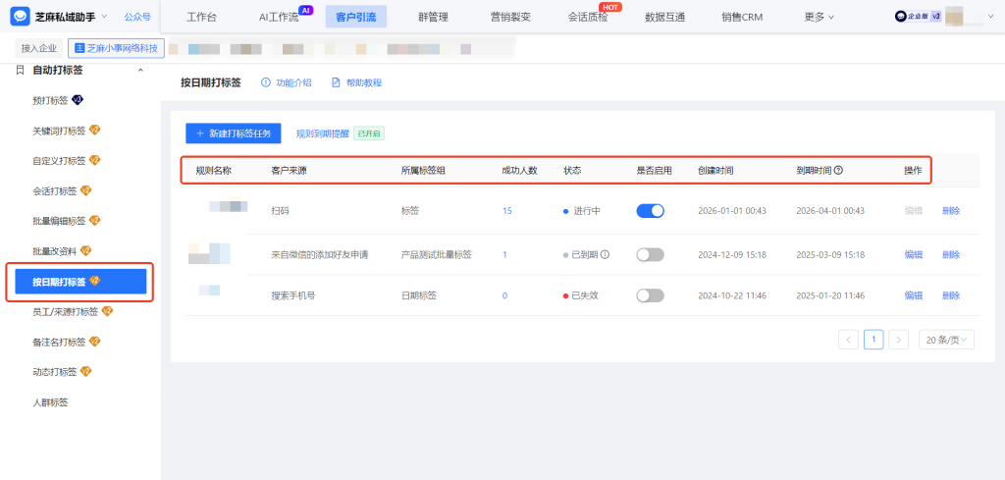Collapse the 自动打标签 section chevron
The image size is (1005, 480).
140,70
